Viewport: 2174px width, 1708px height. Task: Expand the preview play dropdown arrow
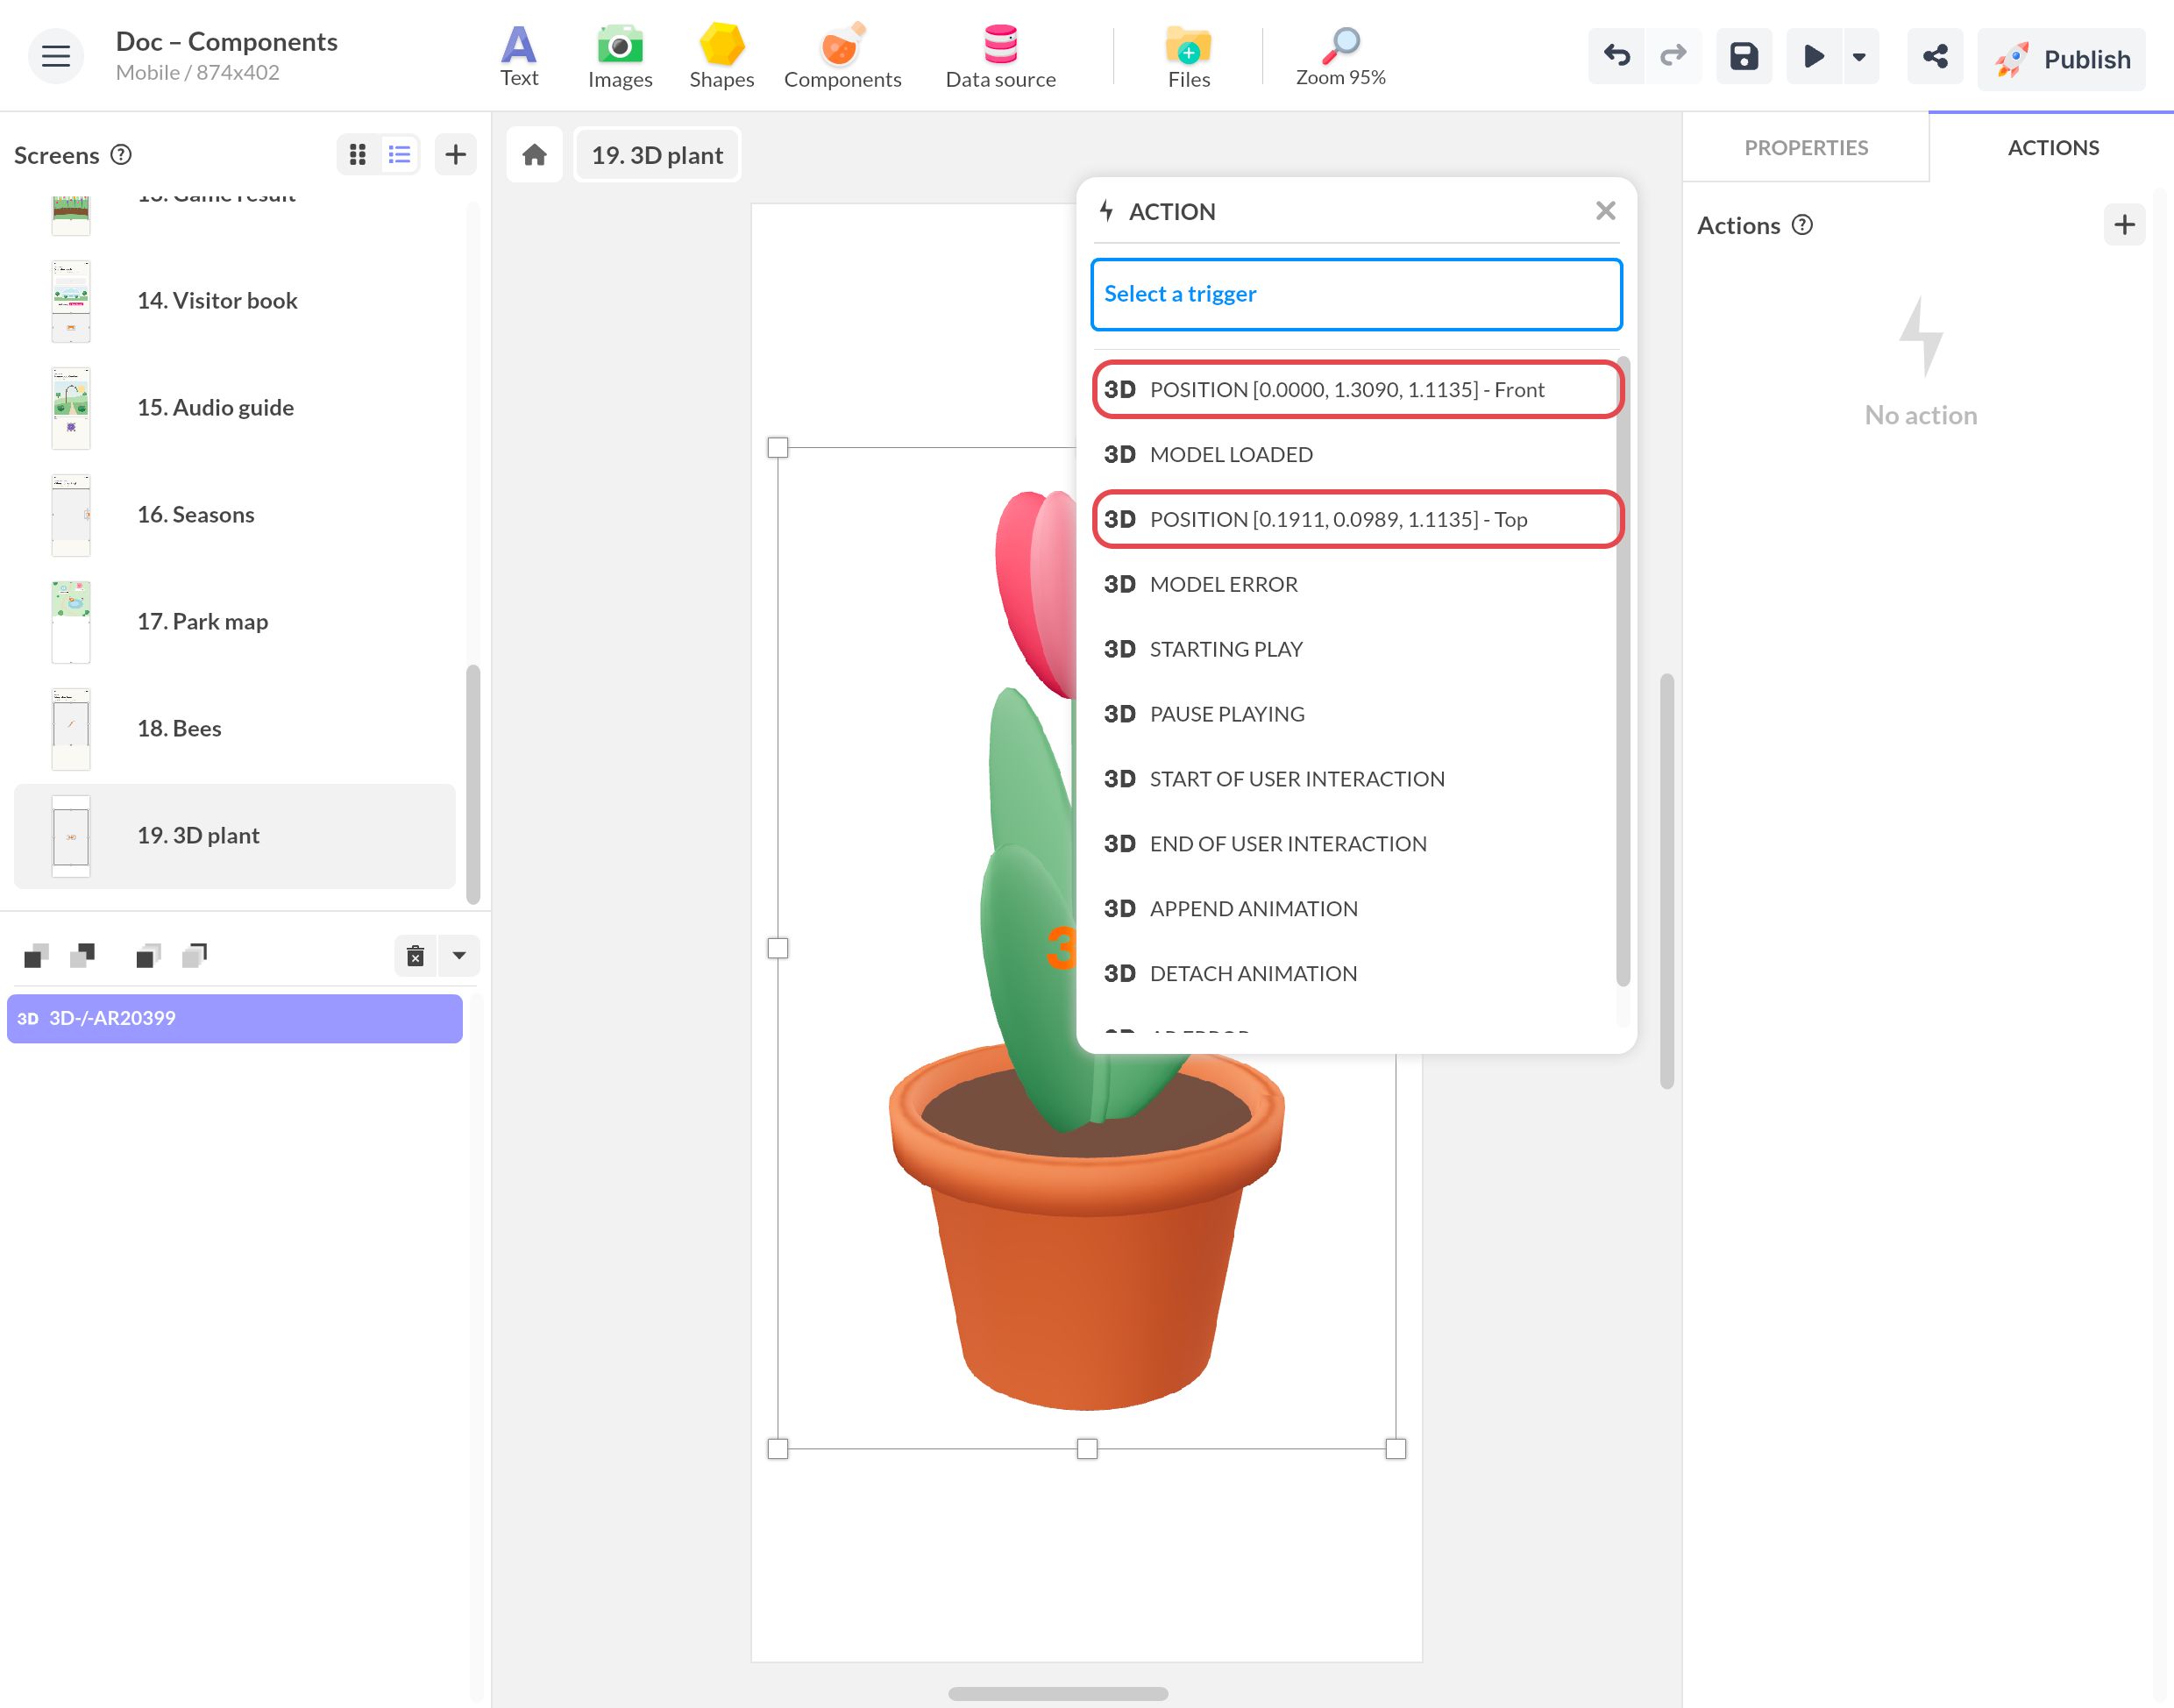coord(1859,56)
